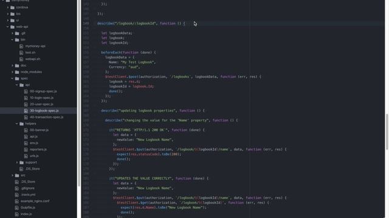Click the 'beforeEach(function (done) {' line
The image size is (389, 218).
pyautogui.click(x=128, y=53)
